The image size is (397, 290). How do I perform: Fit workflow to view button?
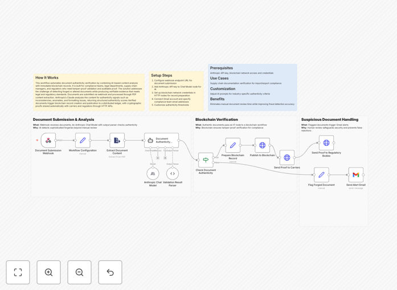coord(18,272)
